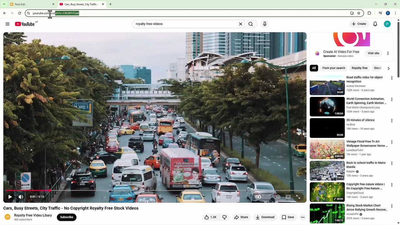Click the Copyright free nature videos title
400x225 pixels.
366,186
